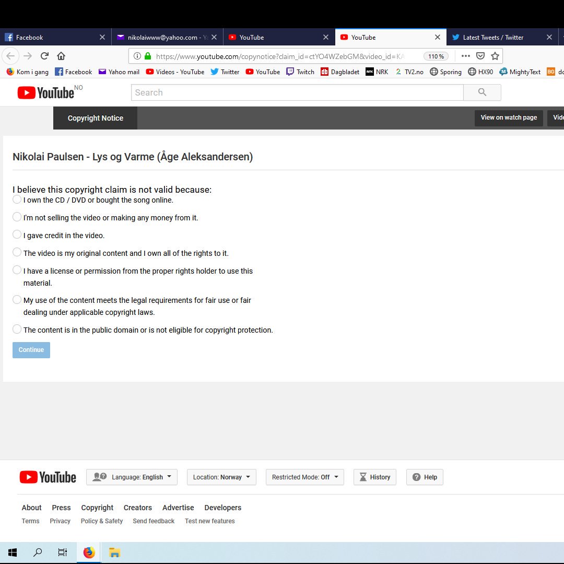Click the browser forward arrow
The image size is (564, 564).
(x=28, y=56)
